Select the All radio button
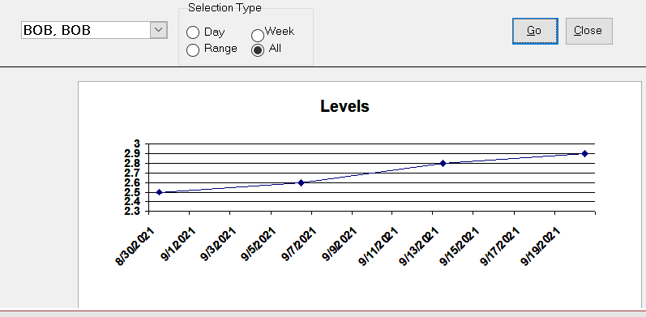Image resolution: width=646 pixels, height=317 pixels. click(258, 50)
